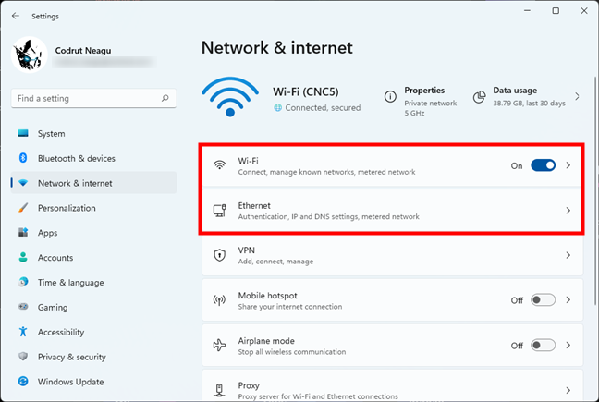Click the System monitor icon in sidebar
The image size is (599, 402).
(x=23, y=133)
